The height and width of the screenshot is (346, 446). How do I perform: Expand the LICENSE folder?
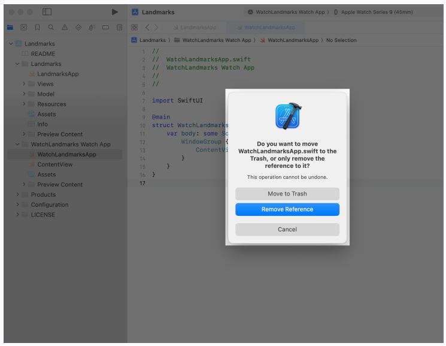17,214
